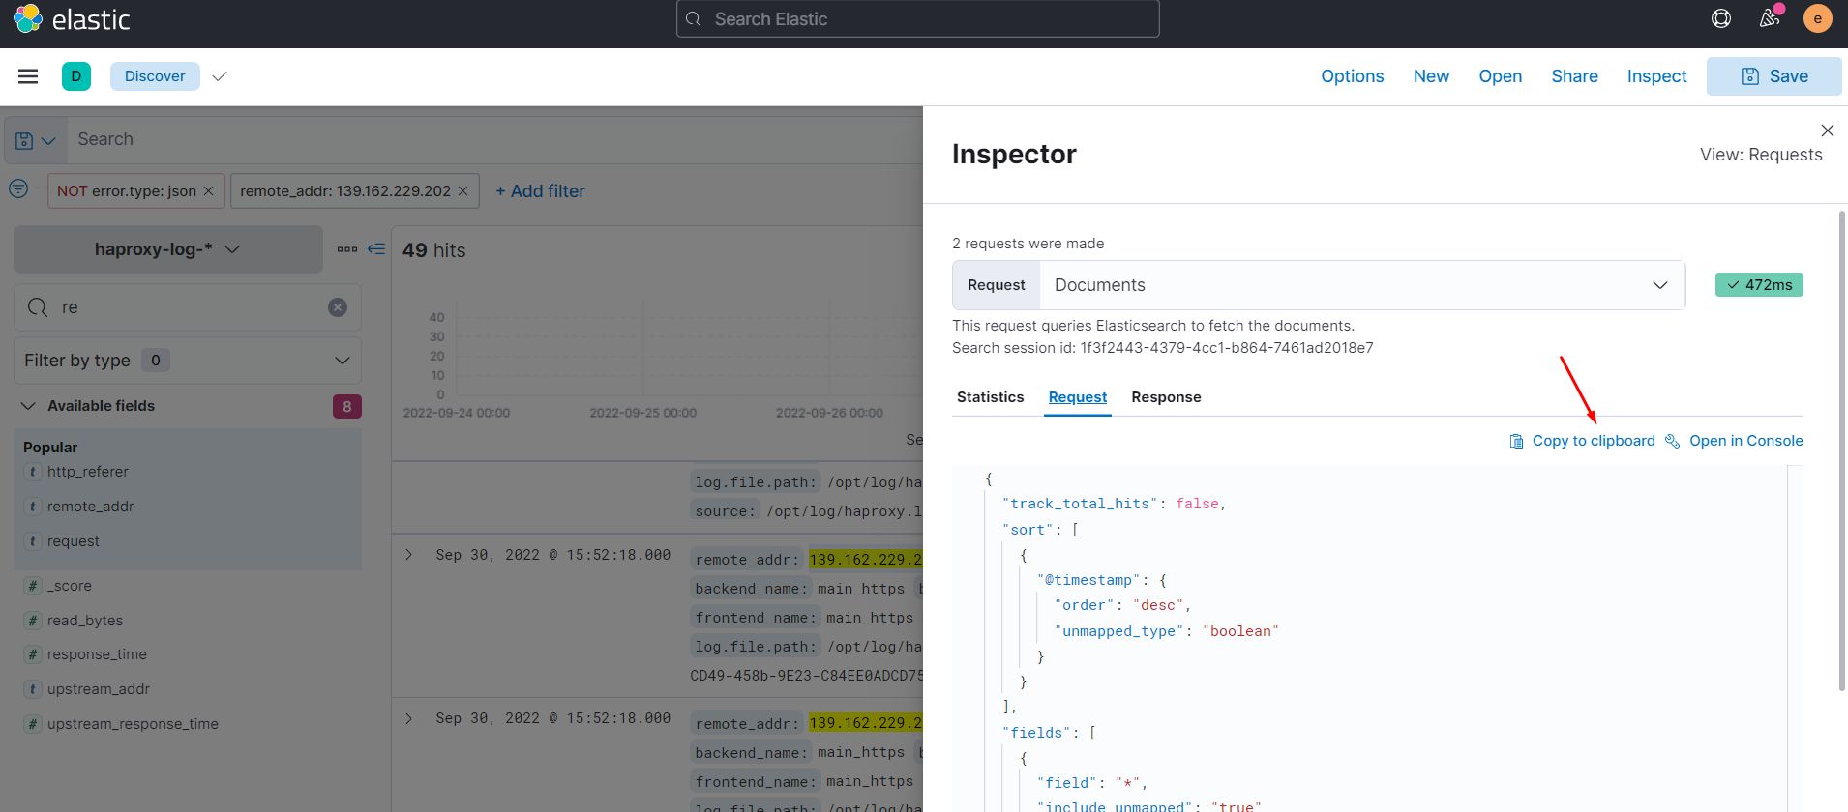The height and width of the screenshot is (812, 1848).
Task: Click the Copy to clipboard icon
Action: 1516,441
